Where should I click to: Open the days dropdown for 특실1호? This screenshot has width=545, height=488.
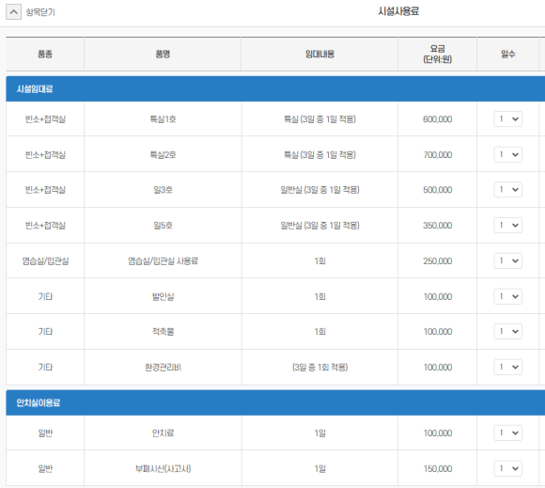[507, 119]
